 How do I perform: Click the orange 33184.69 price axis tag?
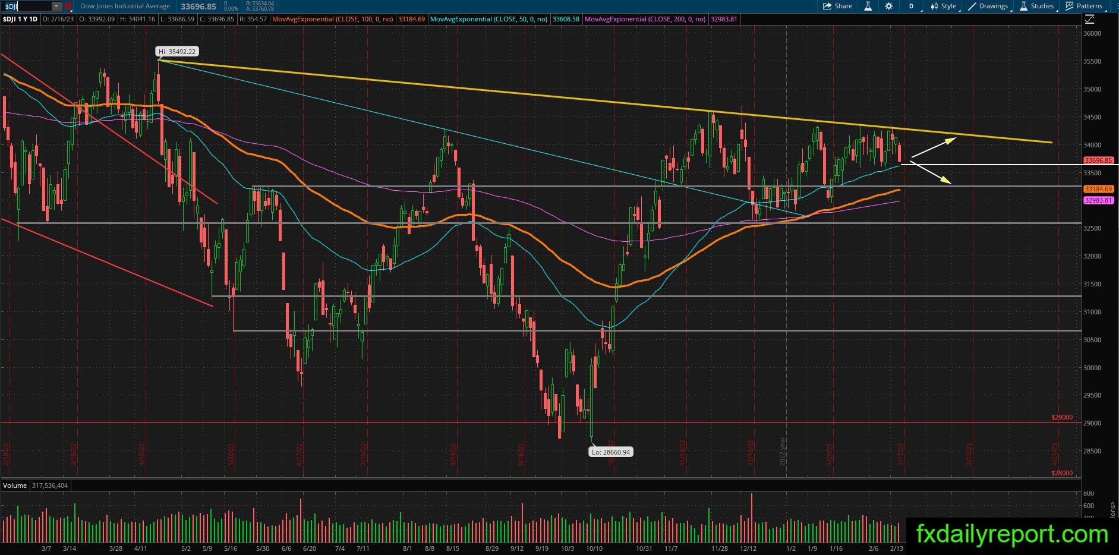tap(1098, 189)
